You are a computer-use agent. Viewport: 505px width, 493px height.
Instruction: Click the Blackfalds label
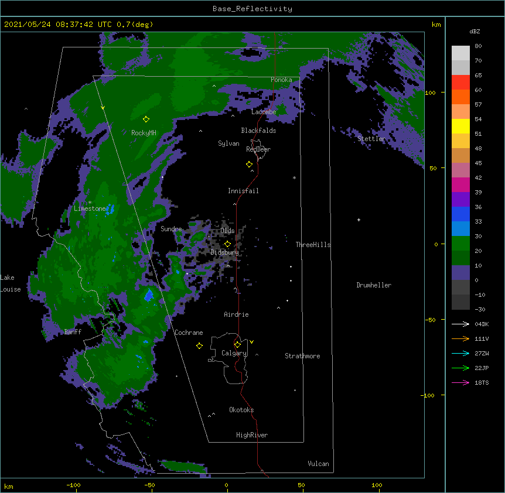(258, 131)
